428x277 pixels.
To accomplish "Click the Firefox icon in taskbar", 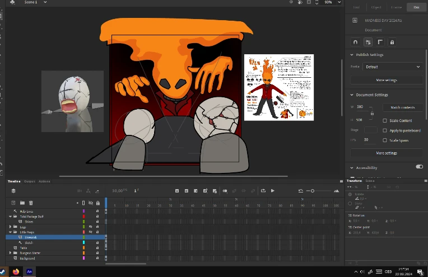I will click(x=16, y=271).
